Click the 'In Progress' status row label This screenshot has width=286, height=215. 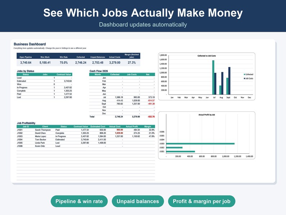22,88
